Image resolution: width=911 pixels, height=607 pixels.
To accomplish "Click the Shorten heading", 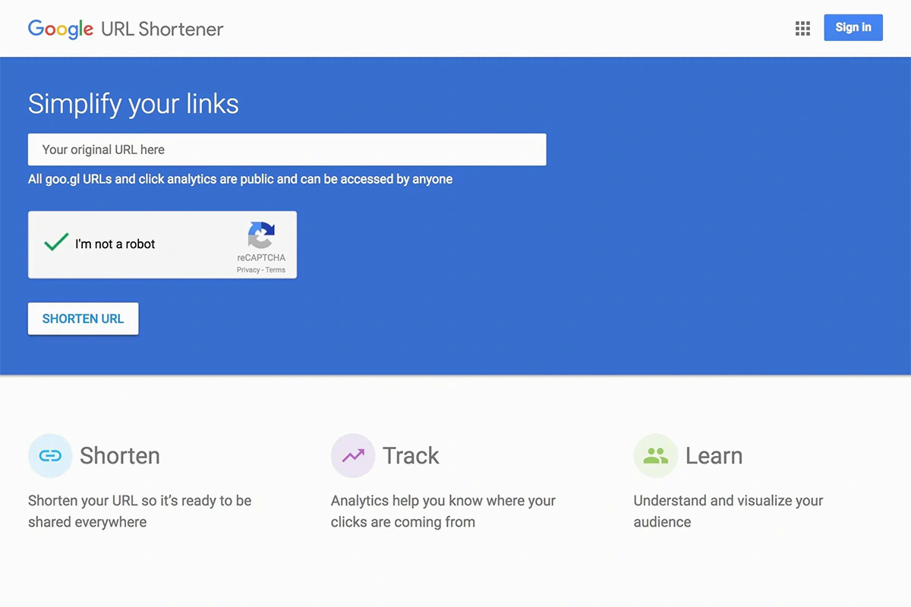I will tap(120, 456).
